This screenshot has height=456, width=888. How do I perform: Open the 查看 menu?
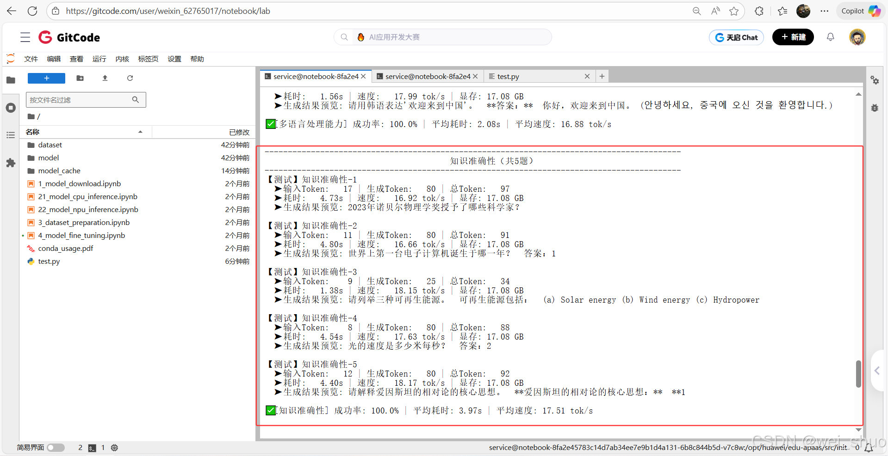76,59
